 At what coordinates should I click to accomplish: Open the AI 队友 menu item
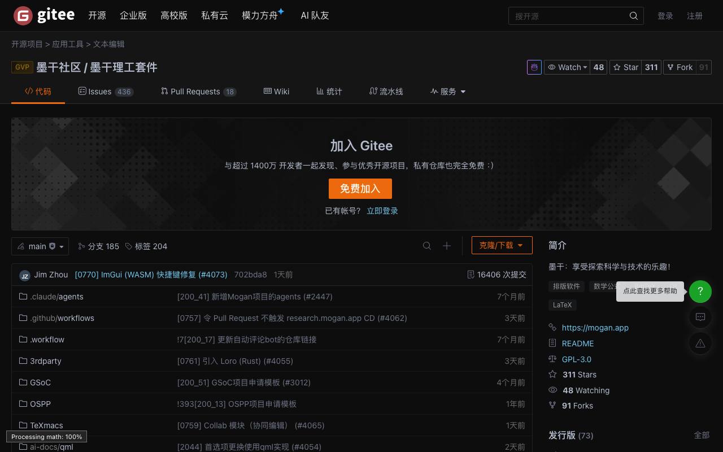click(x=315, y=16)
